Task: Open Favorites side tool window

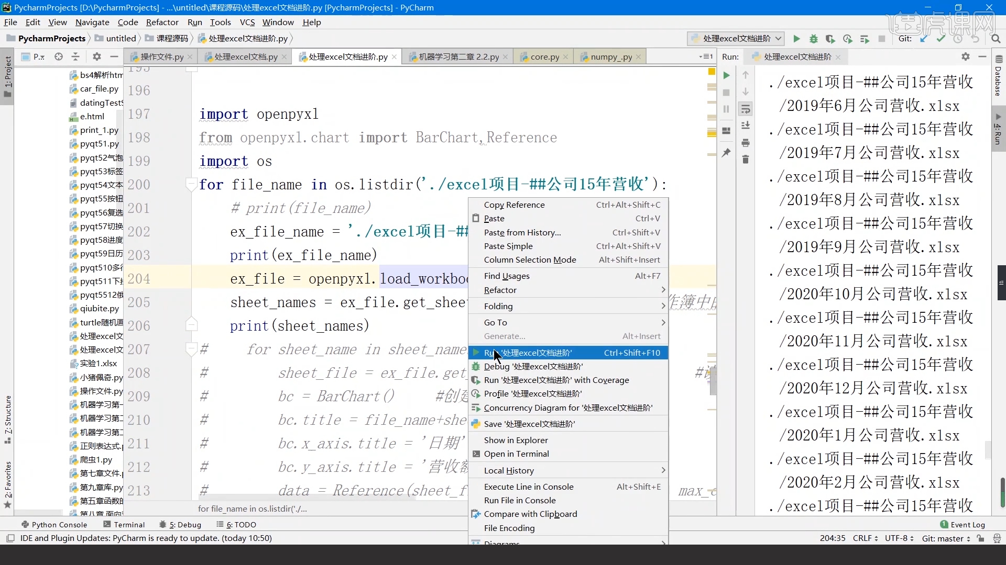Action: pos(7,485)
